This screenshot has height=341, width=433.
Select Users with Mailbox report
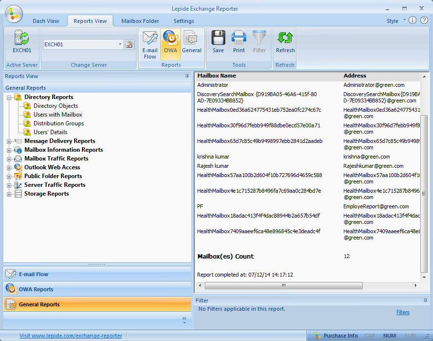coord(58,115)
